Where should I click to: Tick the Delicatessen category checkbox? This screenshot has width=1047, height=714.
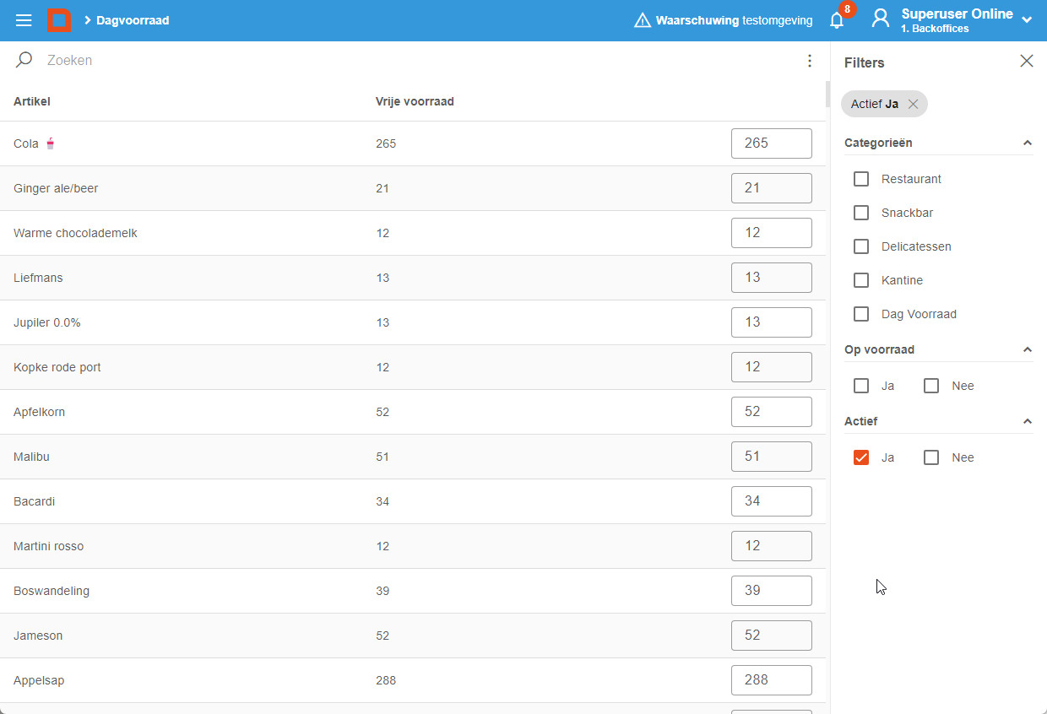pos(861,246)
